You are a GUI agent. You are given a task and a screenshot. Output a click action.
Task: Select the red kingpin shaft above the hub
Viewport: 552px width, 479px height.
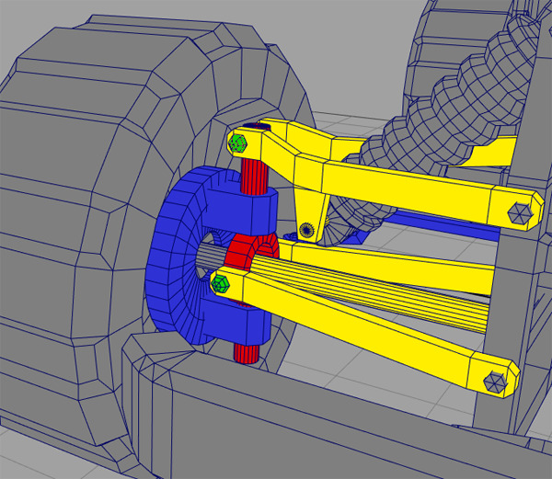(255, 176)
